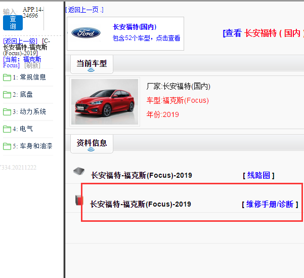The image size is (304, 278).
Task: Open the folder icon beside 电气
Action: 7,129
